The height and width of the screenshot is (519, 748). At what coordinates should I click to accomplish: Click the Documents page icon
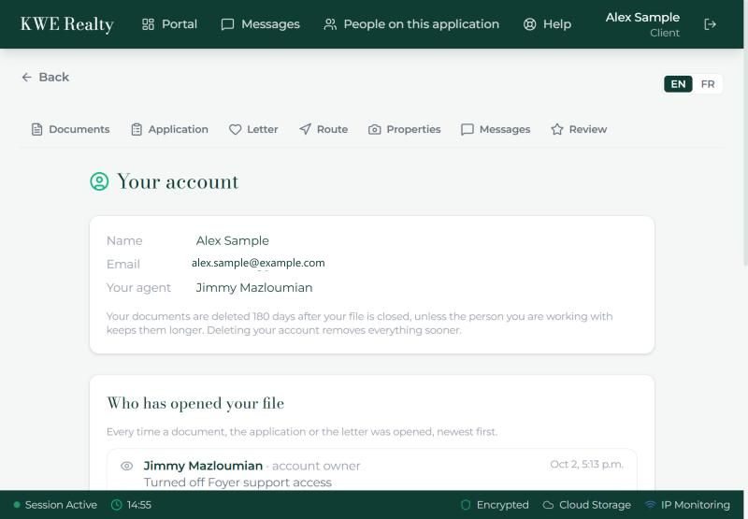click(x=36, y=129)
